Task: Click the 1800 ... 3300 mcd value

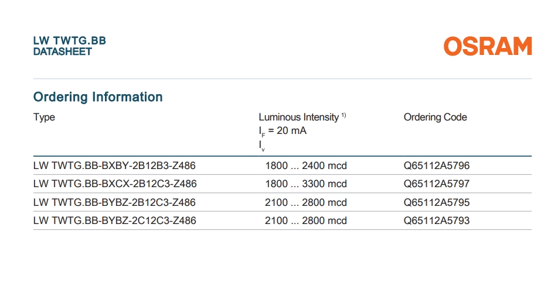Action: click(x=306, y=184)
